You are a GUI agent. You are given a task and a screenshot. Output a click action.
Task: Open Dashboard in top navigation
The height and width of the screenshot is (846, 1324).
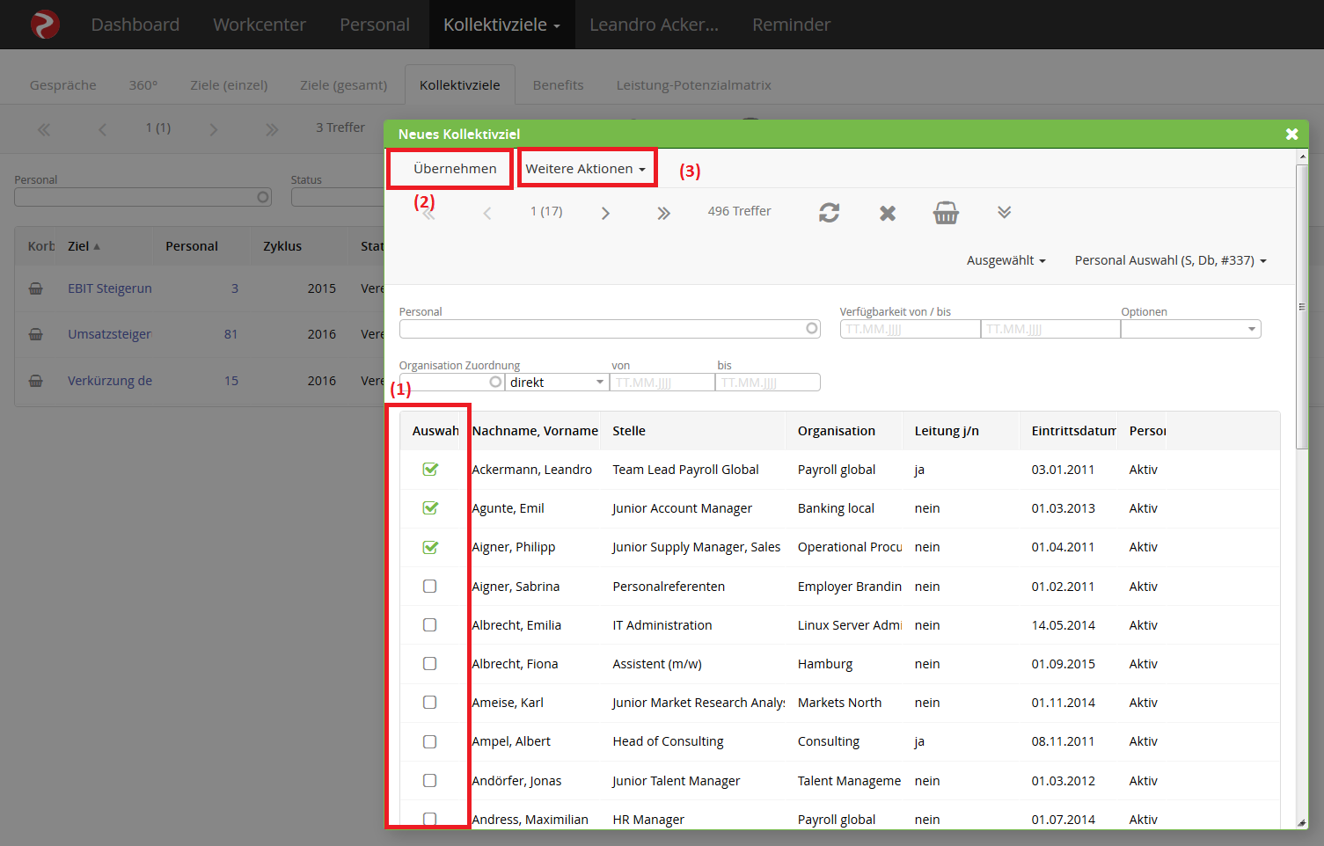tap(135, 25)
